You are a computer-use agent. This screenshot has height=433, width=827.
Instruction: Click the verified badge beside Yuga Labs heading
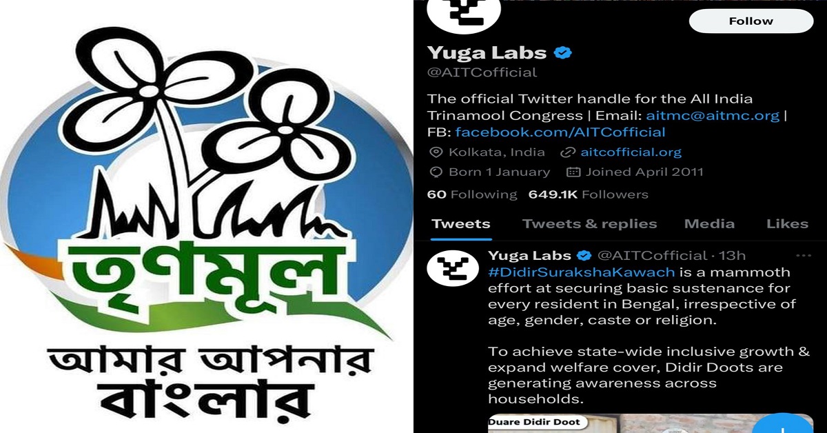pos(564,53)
